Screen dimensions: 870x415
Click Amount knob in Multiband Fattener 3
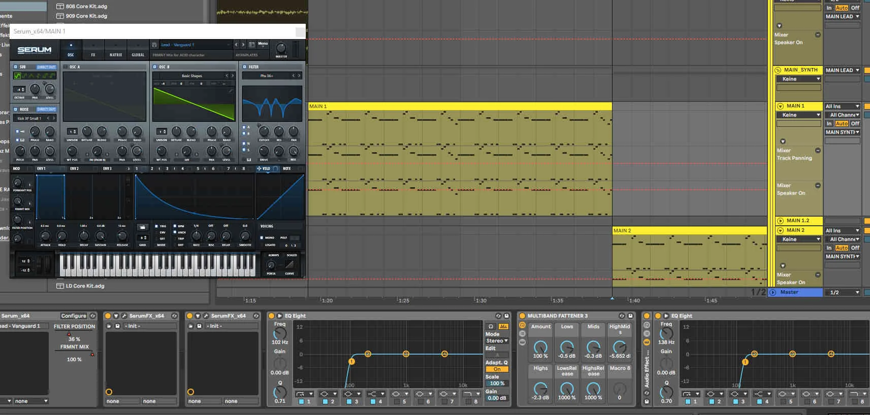coord(540,347)
